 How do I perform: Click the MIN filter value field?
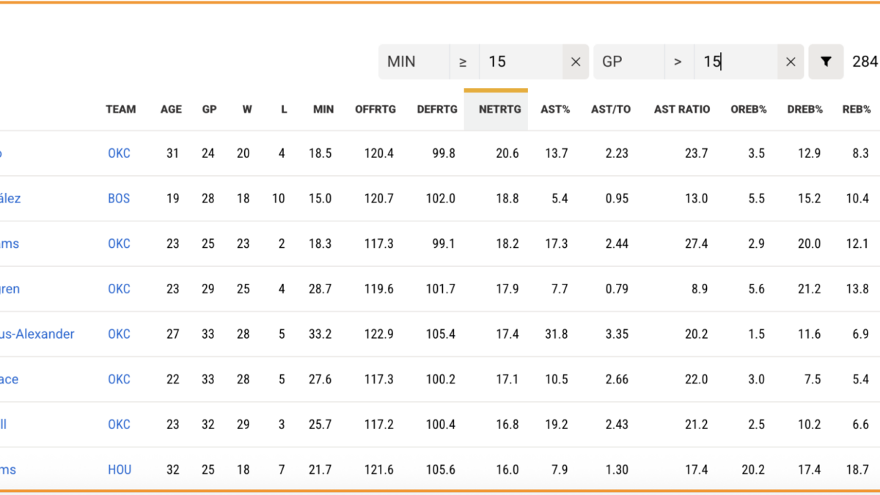pyautogui.click(x=521, y=62)
